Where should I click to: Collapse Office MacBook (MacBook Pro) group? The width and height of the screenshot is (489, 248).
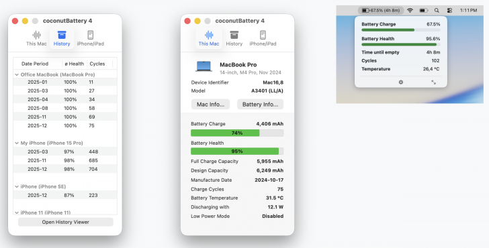coord(17,74)
